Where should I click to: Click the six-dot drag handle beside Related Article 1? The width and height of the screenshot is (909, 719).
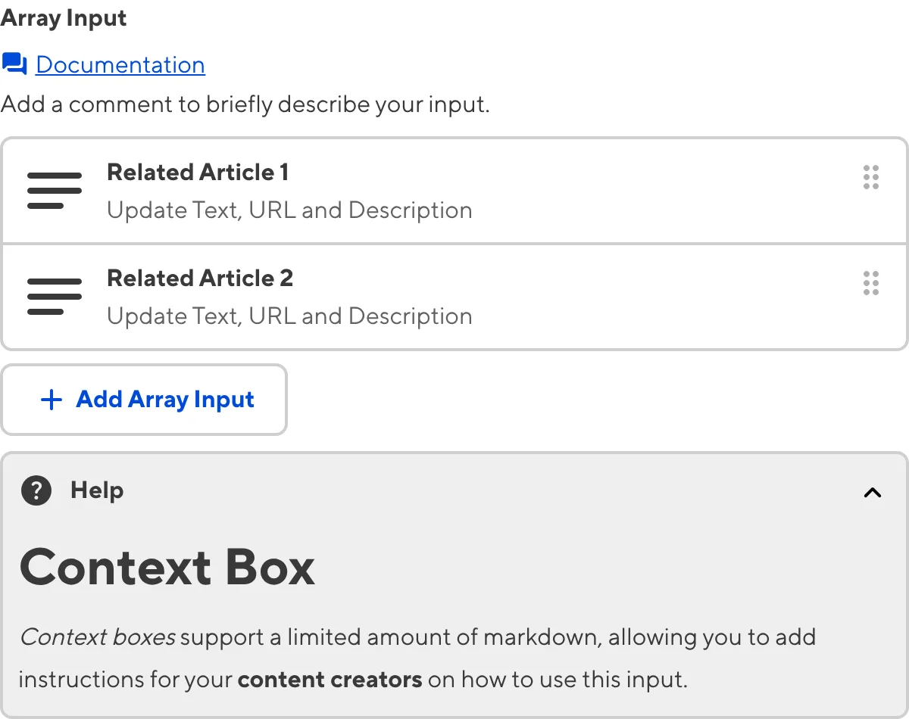[x=870, y=177]
